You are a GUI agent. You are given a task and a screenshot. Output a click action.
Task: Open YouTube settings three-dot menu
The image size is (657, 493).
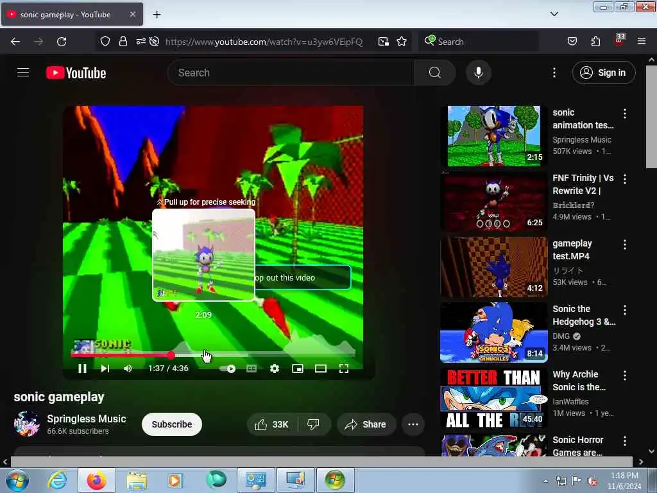554,73
